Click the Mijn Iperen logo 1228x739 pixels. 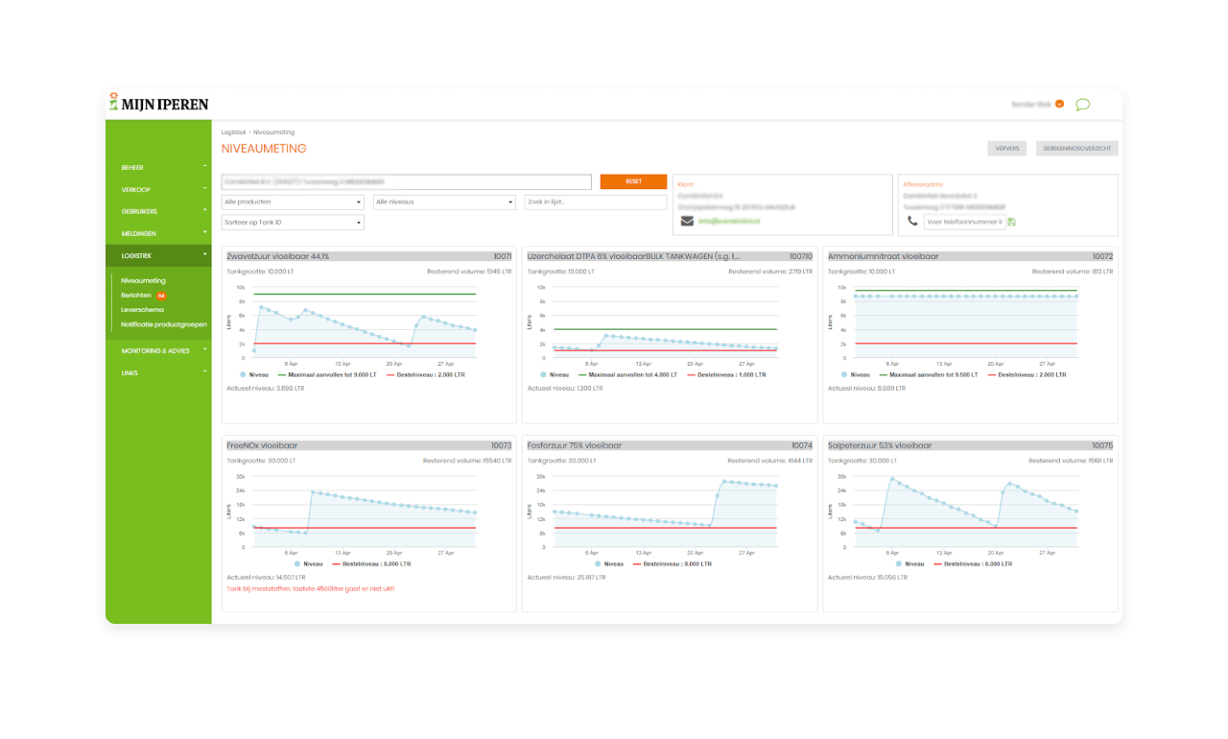point(157,102)
